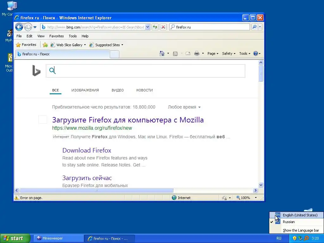
Task: Go back with the Back arrow button
Action: 19,27
